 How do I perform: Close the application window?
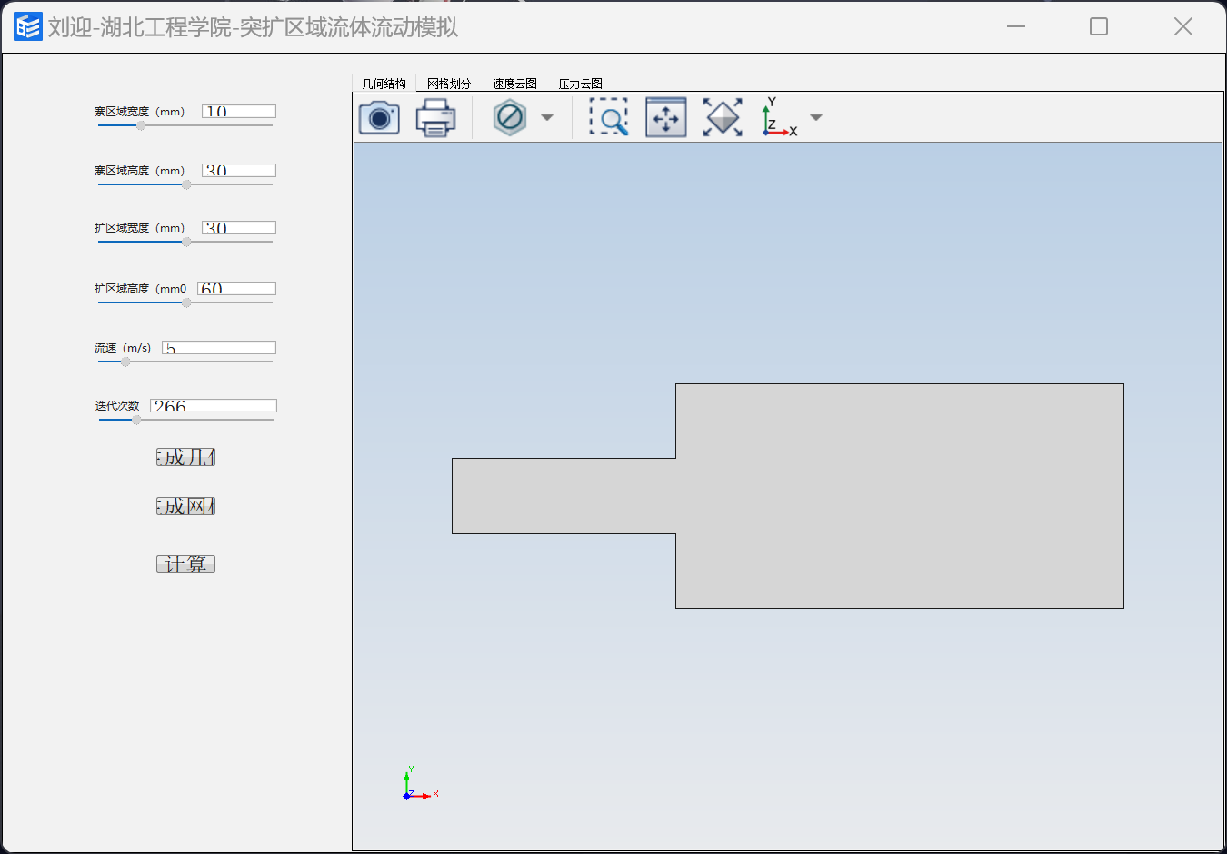coord(1182,26)
